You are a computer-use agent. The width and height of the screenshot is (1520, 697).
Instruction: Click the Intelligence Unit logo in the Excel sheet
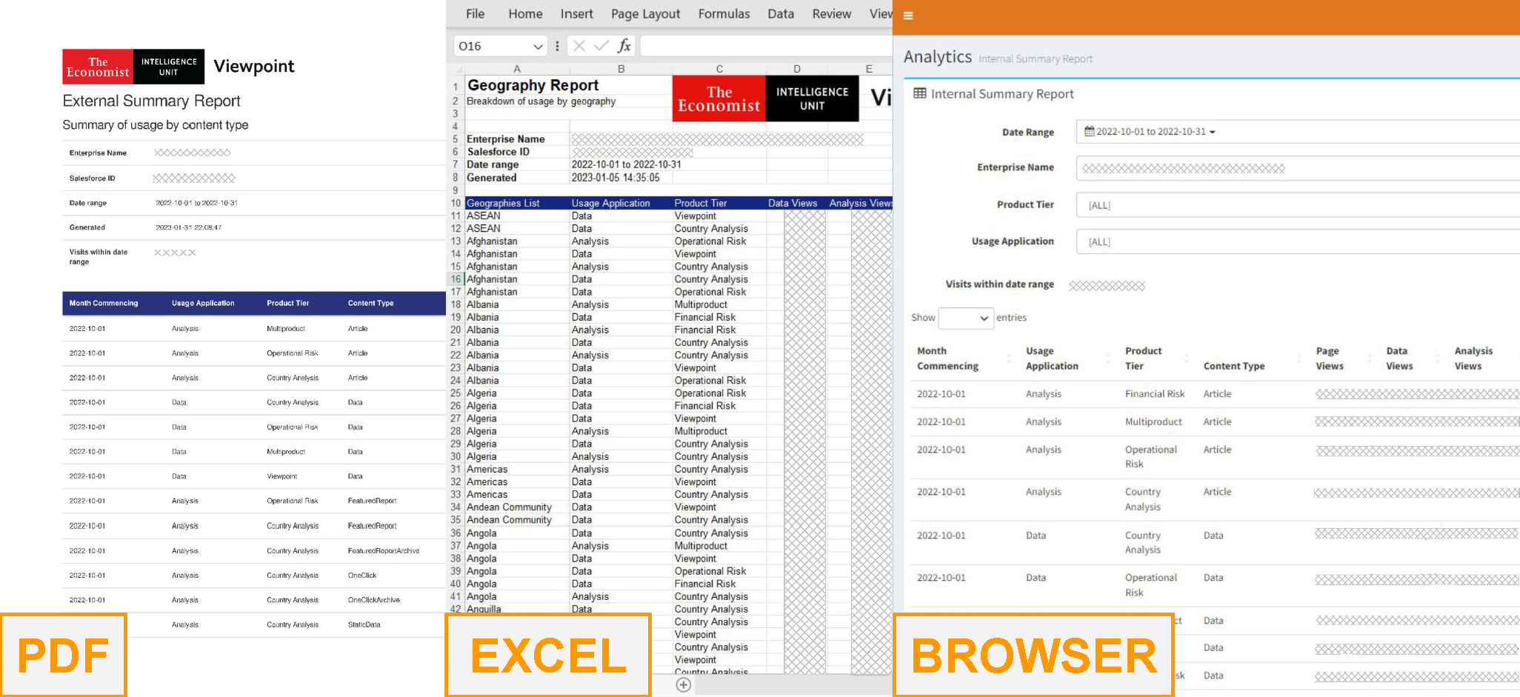point(812,99)
